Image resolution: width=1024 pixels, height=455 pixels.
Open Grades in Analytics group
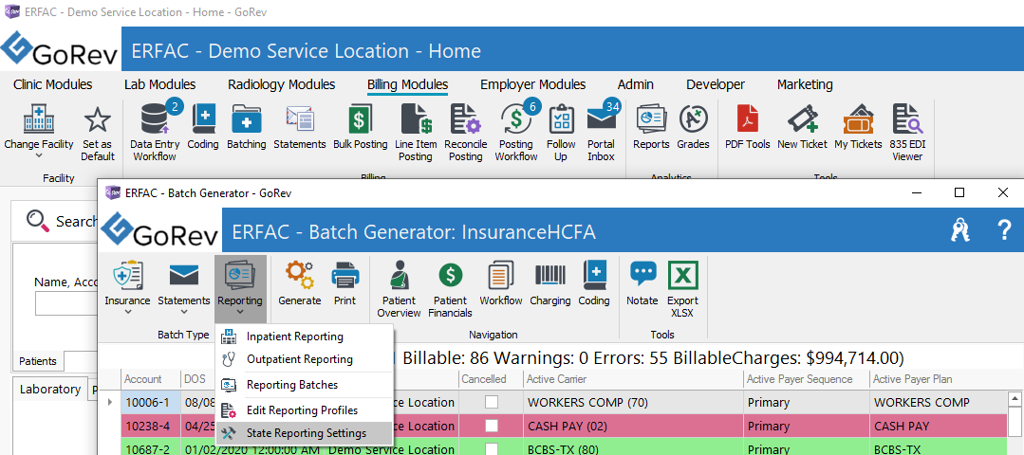tap(693, 128)
